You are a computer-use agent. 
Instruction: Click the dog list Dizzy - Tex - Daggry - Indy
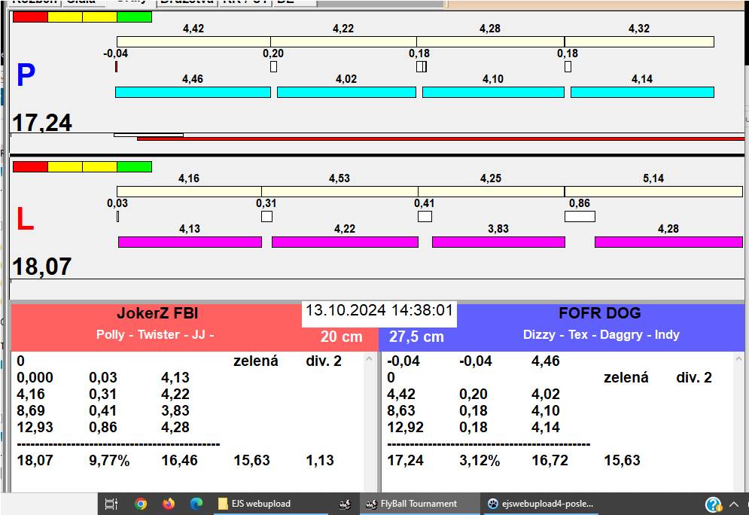[x=601, y=334]
